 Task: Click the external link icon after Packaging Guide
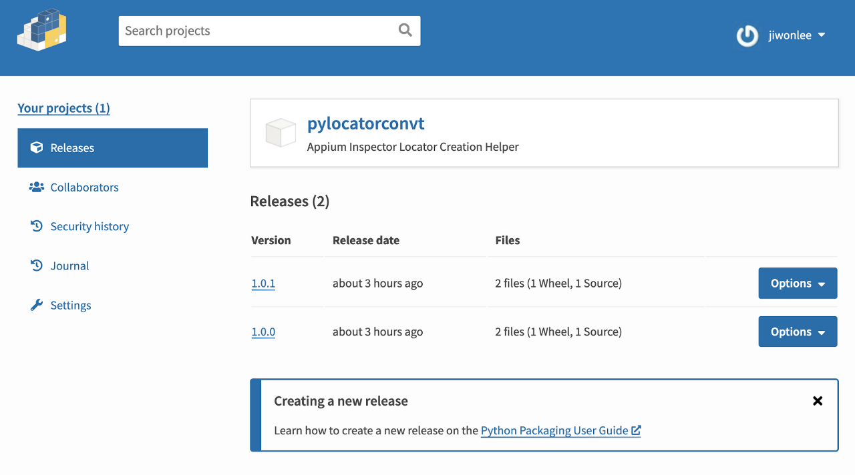pyautogui.click(x=636, y=430)
